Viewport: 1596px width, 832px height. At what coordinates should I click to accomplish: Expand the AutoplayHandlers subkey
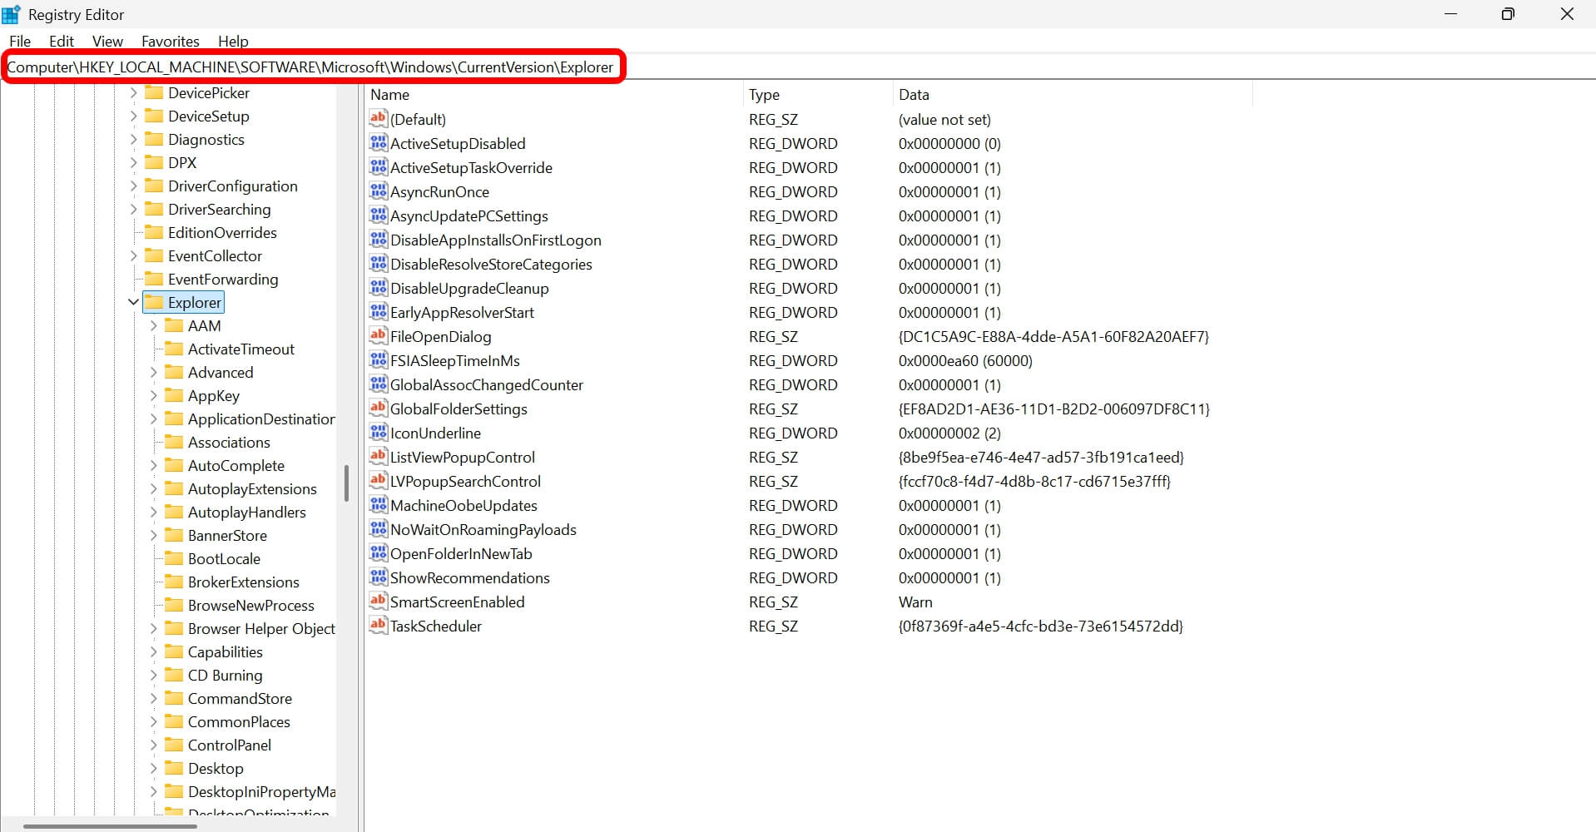point(153,512)
